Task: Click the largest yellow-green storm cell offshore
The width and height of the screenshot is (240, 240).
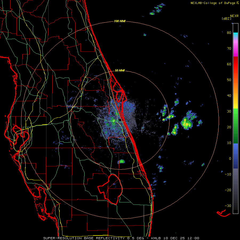Action: coord(186,123)
